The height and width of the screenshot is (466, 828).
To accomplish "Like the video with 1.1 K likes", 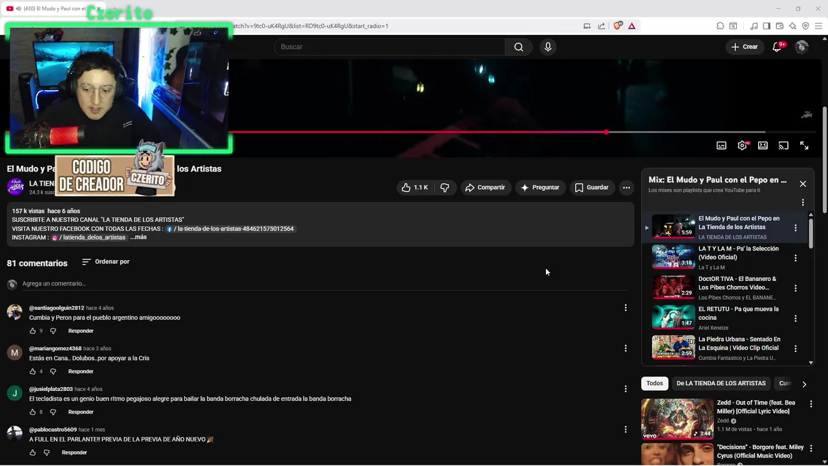I will click(414, 188).
